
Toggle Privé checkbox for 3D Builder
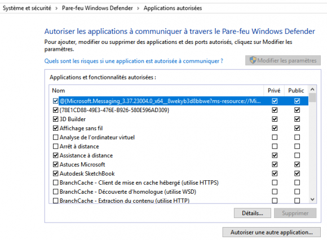(x=275, y=119)
